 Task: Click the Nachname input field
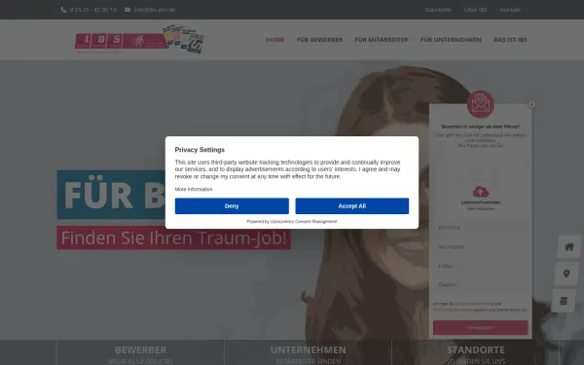pos(481,247)
